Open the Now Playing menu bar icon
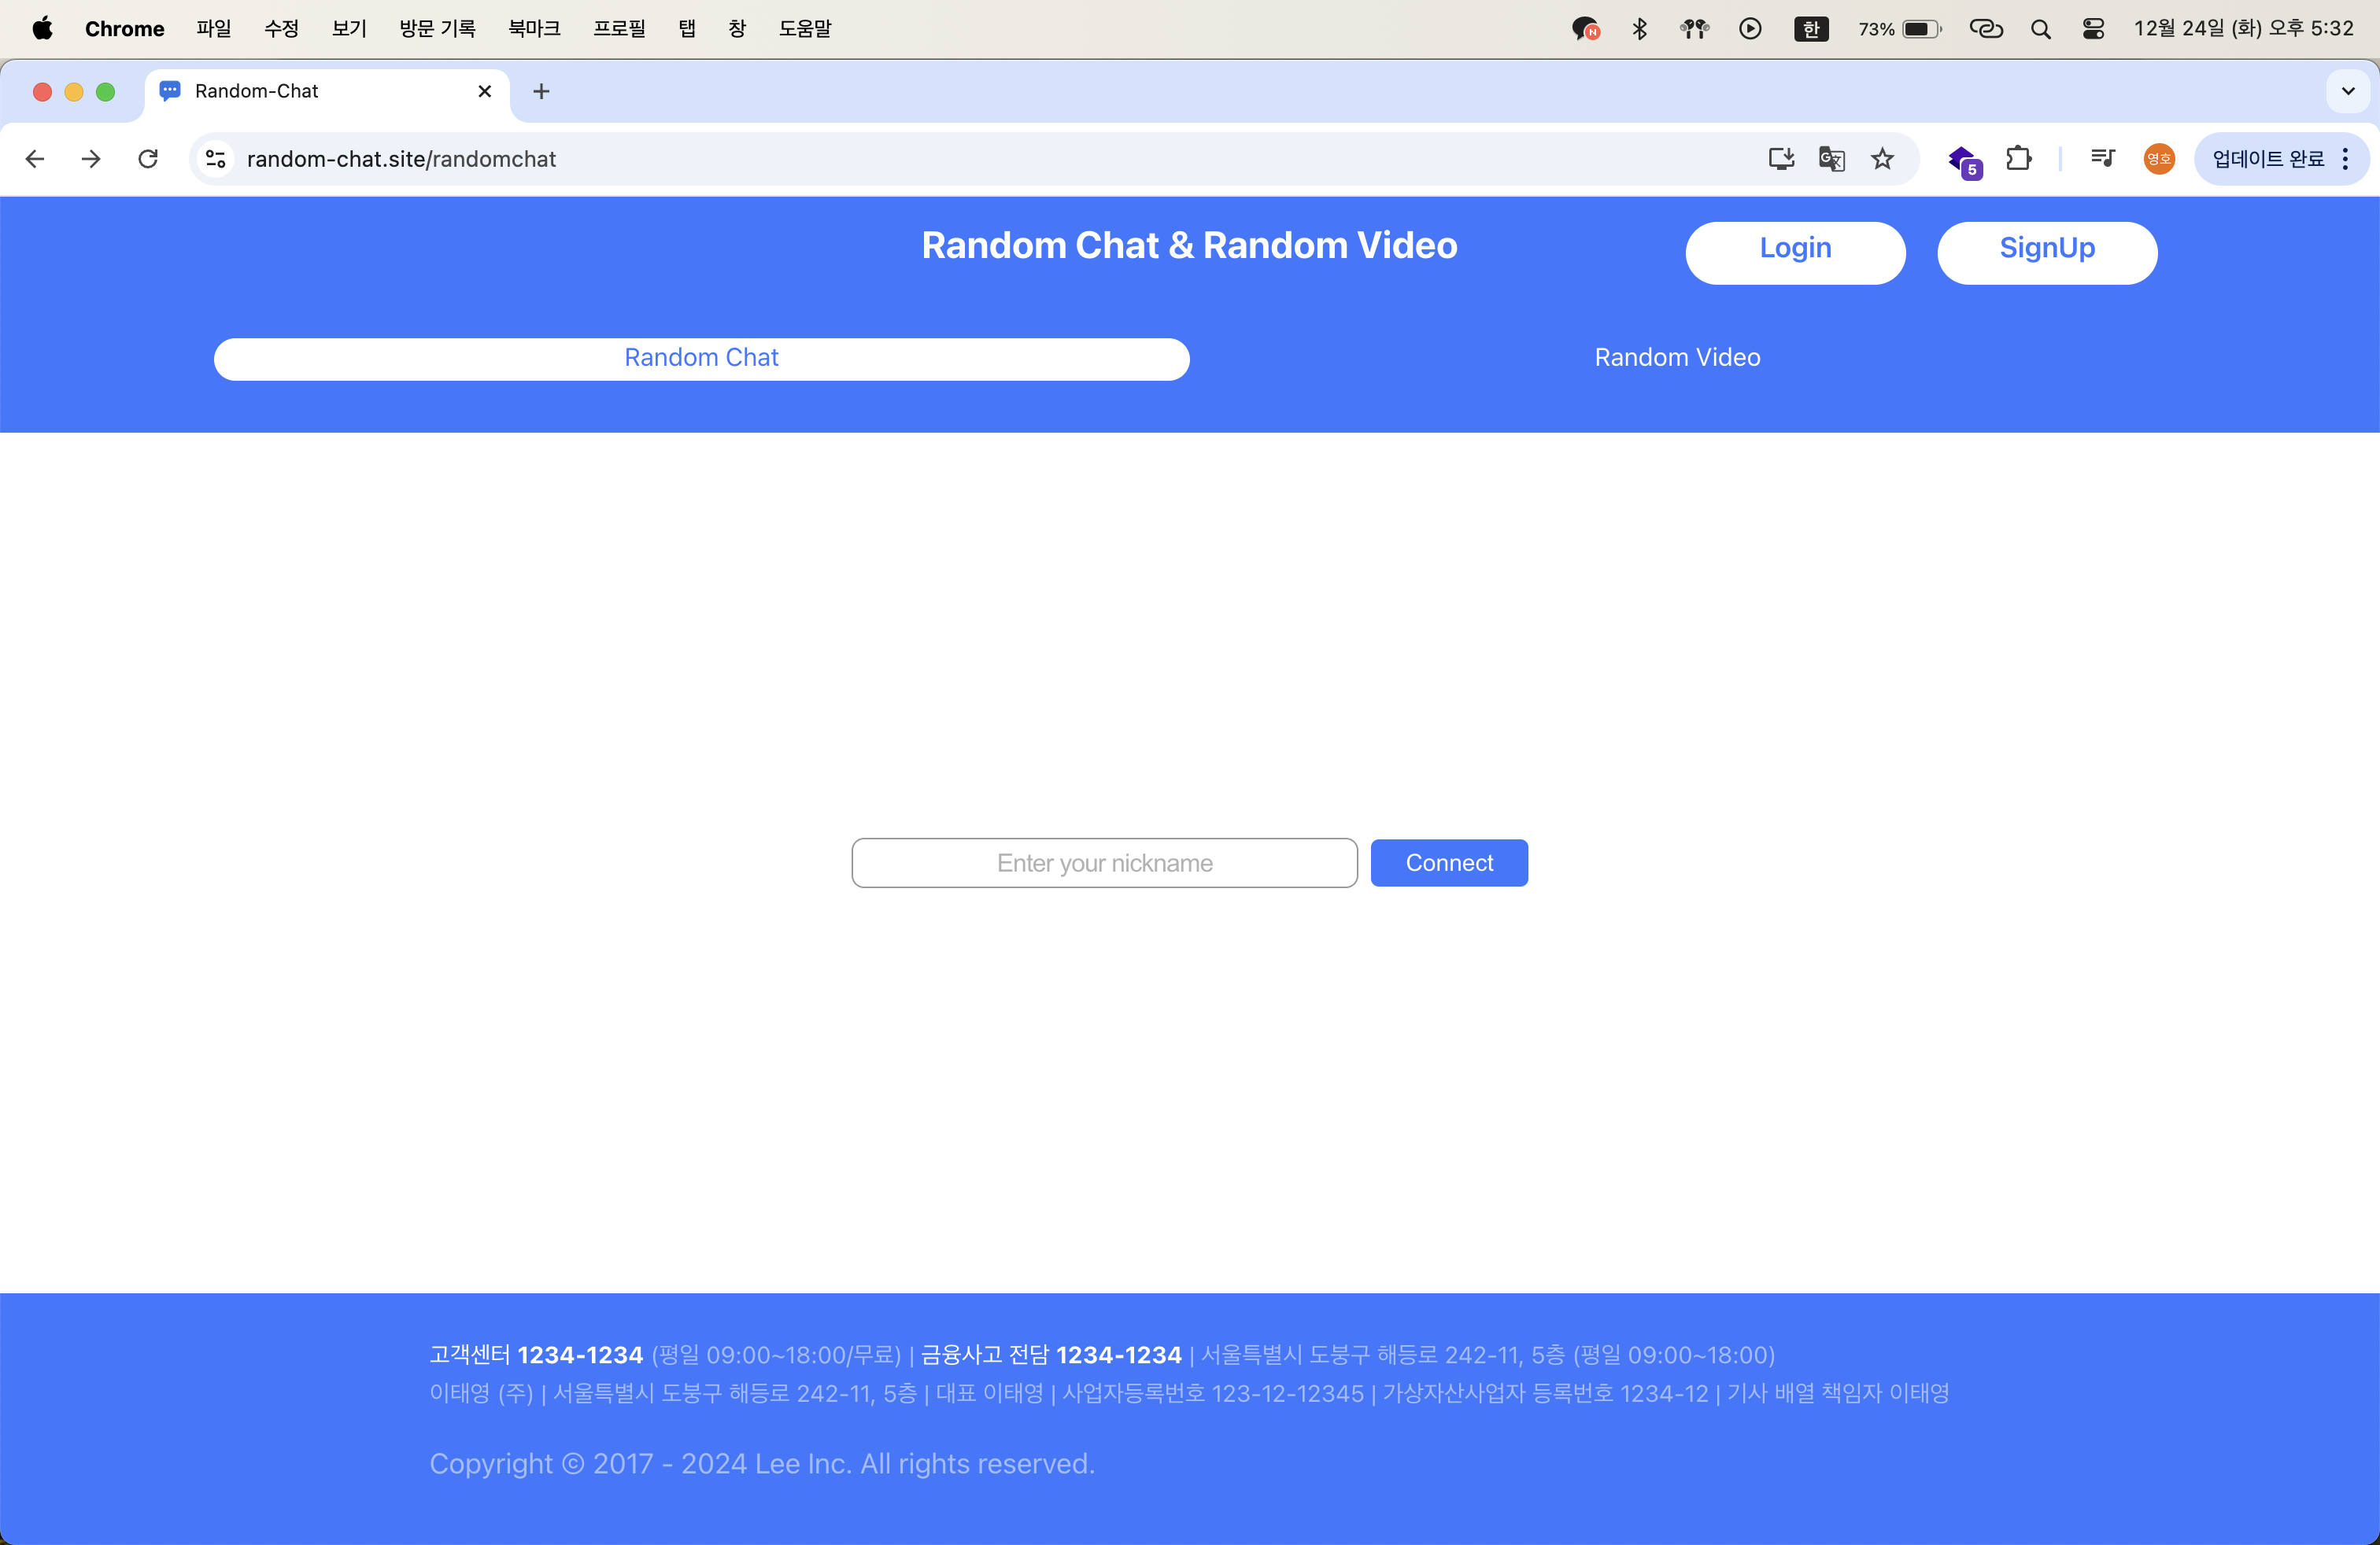2380x1545 pixels. click(x=1750, y=29)
